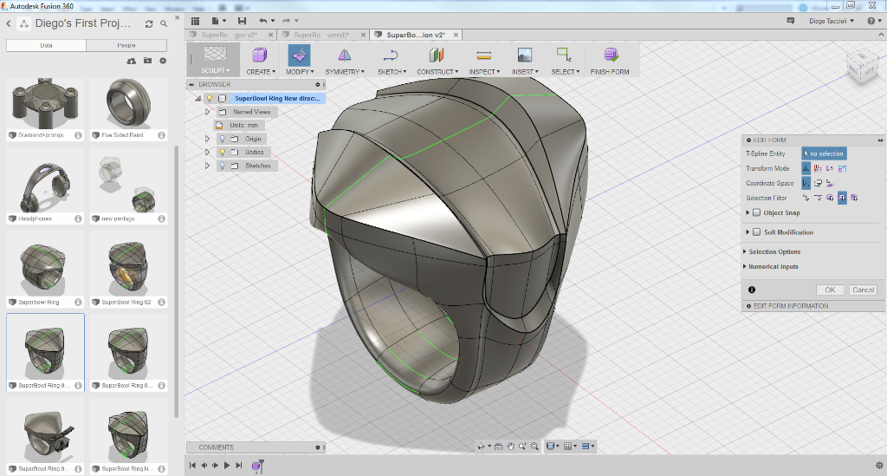Enable the Soft Modification checkbox

756,232
